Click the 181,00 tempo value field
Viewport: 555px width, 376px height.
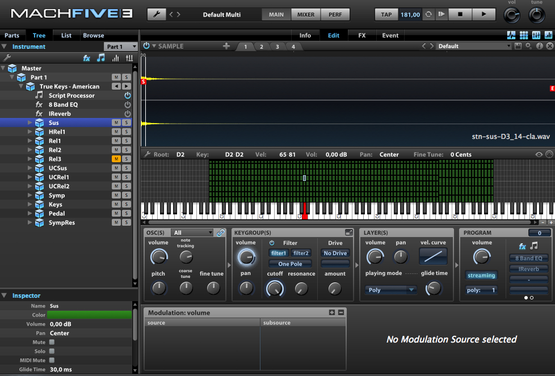click(x=411, y=15)
